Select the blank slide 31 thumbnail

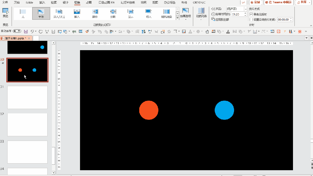27,97
